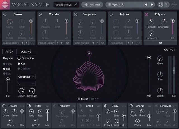
Task: Click the output Mix slider handle
Action: 149,58
